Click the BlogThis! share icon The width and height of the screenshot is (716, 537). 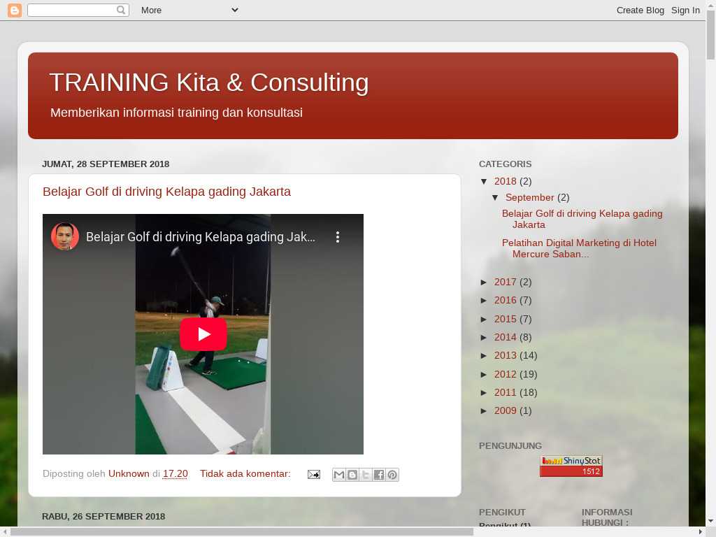click(352, 475)
